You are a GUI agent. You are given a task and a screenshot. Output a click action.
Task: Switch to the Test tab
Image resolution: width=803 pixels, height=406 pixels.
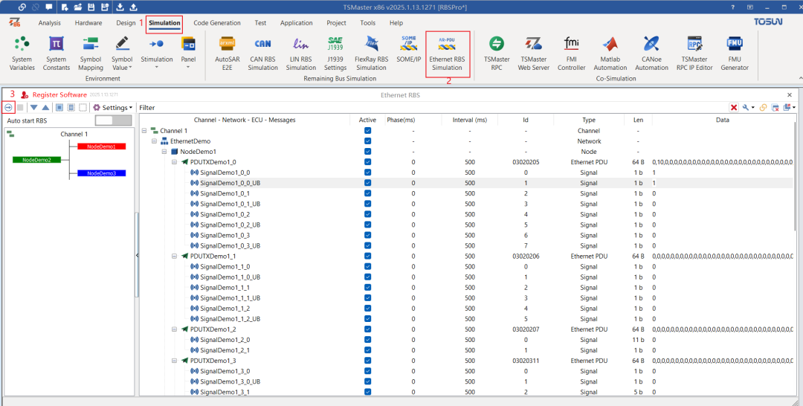(260, 23)
